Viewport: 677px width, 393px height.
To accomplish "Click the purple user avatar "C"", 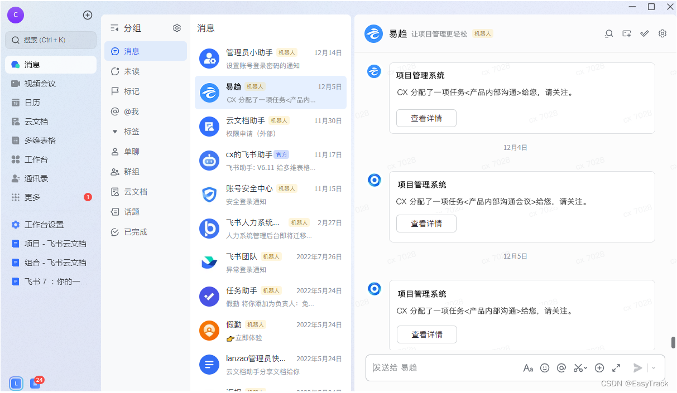I will [16, 15].
